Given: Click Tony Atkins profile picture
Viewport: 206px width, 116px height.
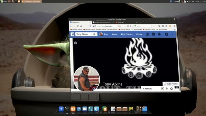Looking at the screenshot, I should (87, 79).
